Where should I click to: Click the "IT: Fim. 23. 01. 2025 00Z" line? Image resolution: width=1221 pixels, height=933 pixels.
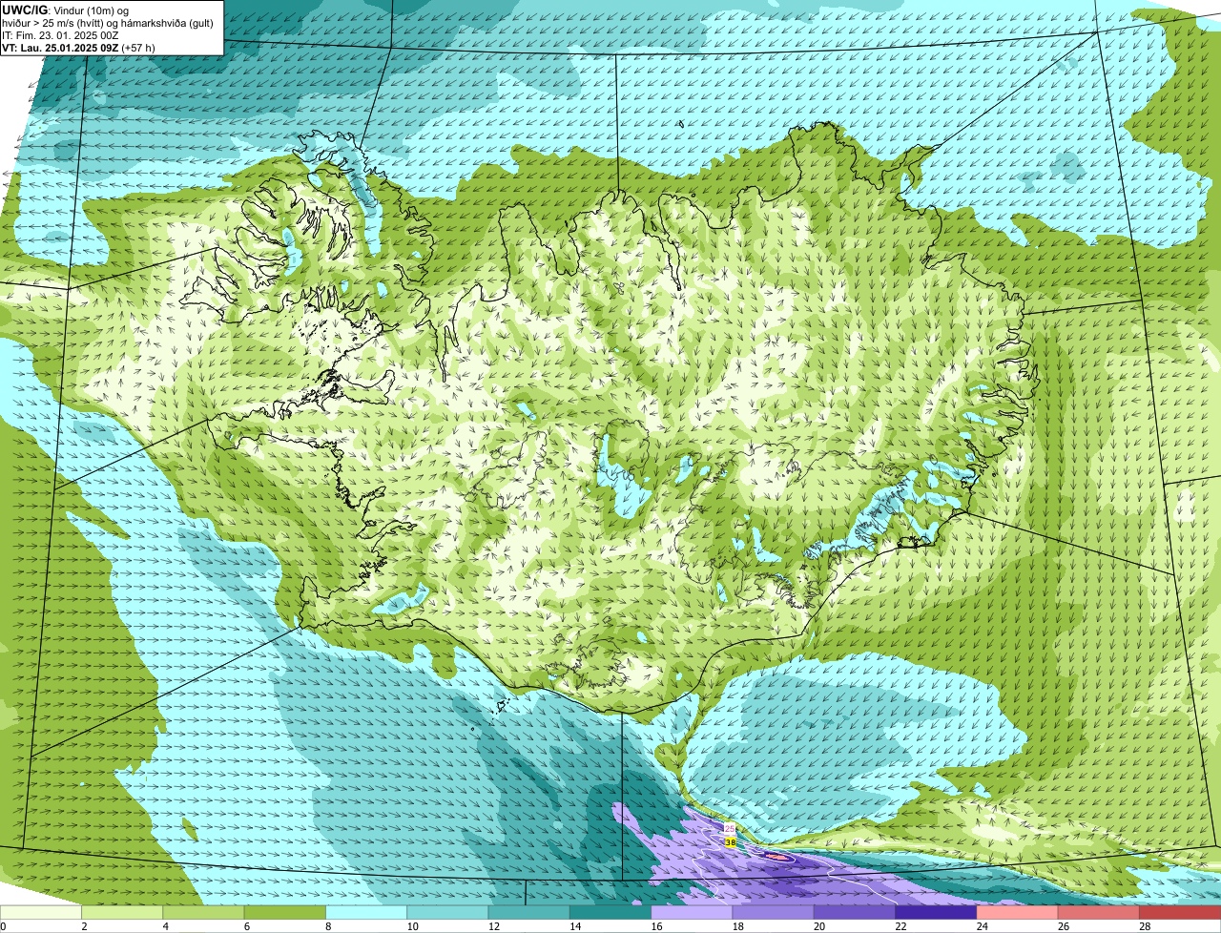point(60,34)
